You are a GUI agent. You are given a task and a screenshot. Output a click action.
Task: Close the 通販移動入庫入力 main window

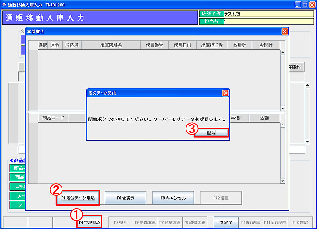click(x=312, y=5)
